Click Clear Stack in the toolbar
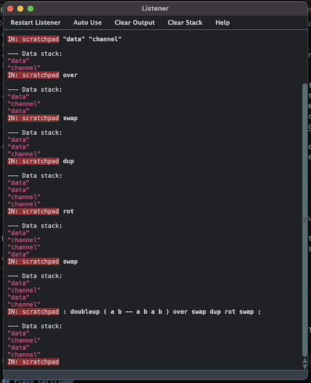The height and width of the screenshot is (383, 311). 185,23
